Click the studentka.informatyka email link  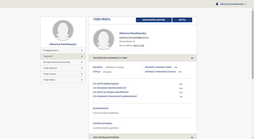[134, 37]
